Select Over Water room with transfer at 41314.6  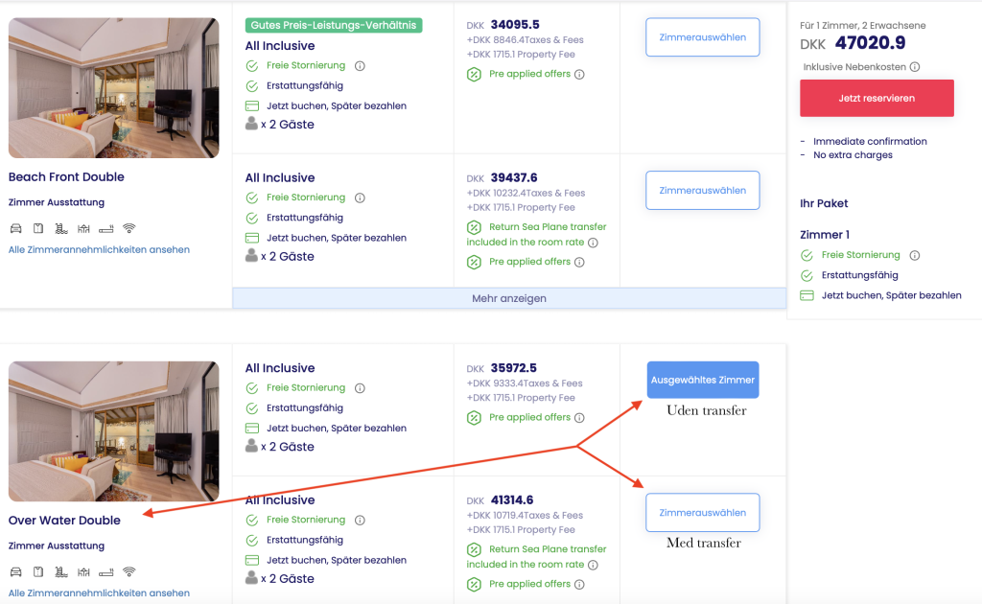pyautogui.click(x=702, y=513)
